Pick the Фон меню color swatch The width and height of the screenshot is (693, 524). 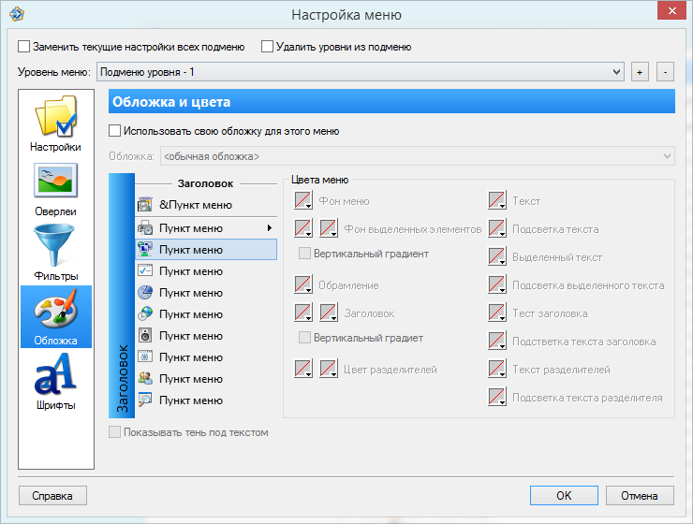303,200
